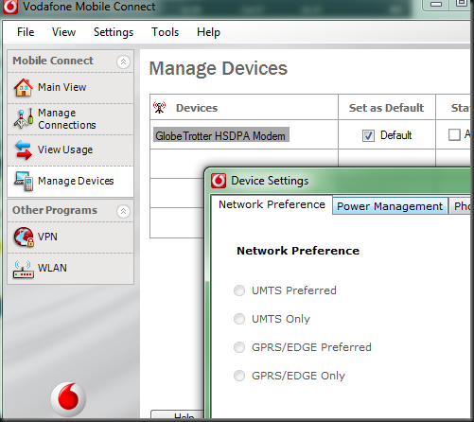Open Manage Connections in sidebar
This screenshot has height=422, width=474.
[x=71, y=119]
